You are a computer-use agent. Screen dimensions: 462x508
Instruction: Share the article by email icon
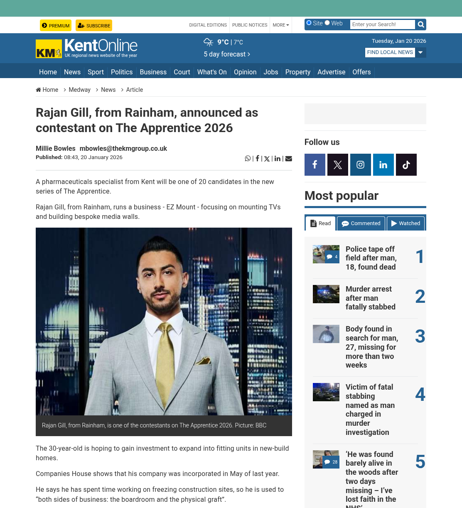[289, 158]
